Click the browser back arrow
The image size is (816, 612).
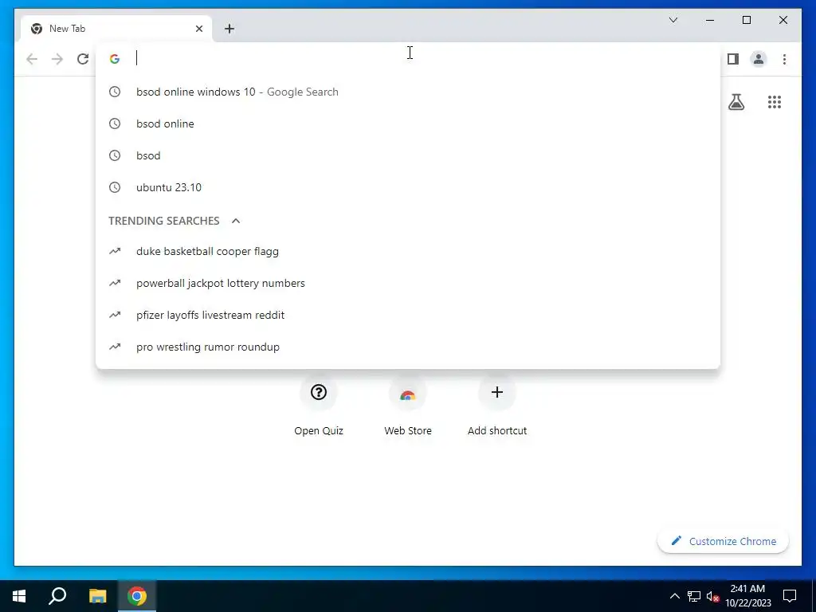point(32,59)
